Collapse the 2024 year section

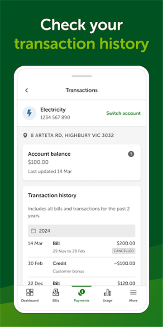[x=81, y=231]
